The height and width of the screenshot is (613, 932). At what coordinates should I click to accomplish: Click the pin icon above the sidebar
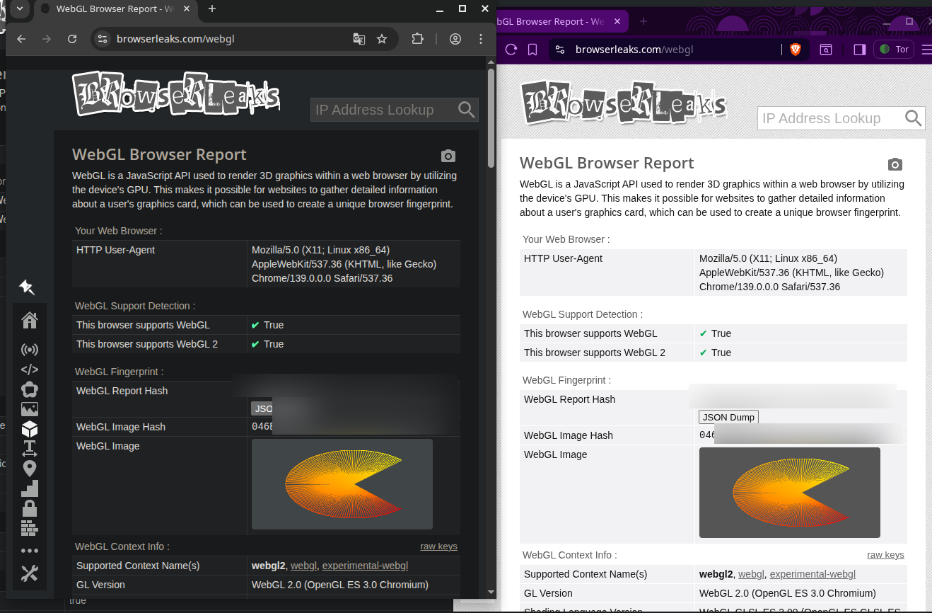27,287
